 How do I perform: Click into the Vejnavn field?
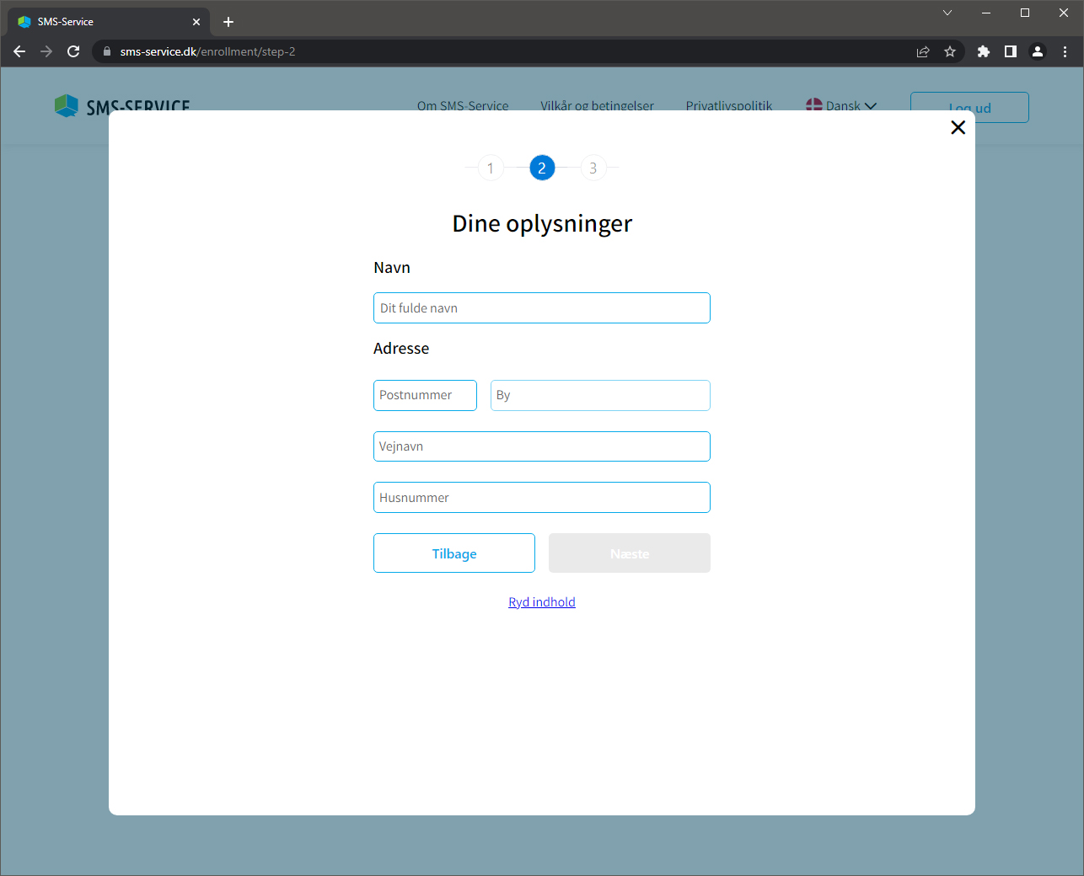541,446
